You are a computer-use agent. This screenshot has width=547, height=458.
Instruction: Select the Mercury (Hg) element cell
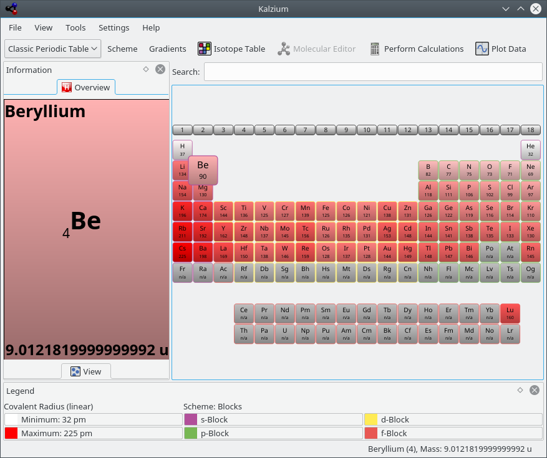tap(407, 252)
